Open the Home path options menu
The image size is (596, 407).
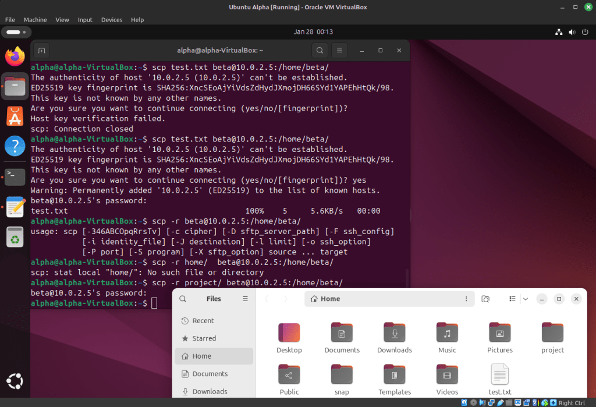click(x=466, y=299)
